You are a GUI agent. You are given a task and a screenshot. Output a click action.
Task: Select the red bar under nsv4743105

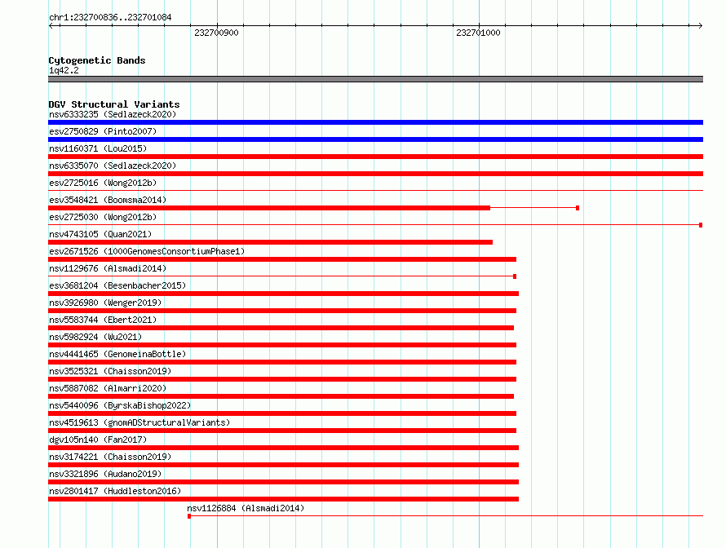tap(270, 242)
